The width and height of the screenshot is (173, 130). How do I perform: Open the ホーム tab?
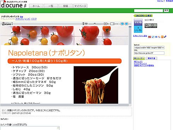click(x=36, y=6)
